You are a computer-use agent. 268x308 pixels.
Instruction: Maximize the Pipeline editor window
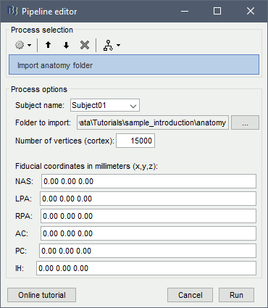pos(217,11)
